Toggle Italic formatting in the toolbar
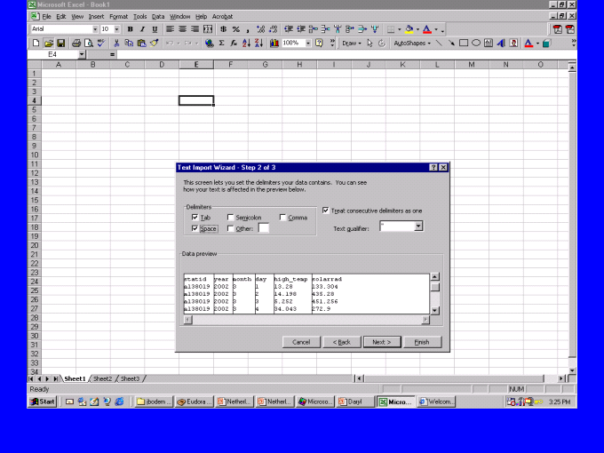Screen dimensions: 604x453 click(x=142, y=29)
